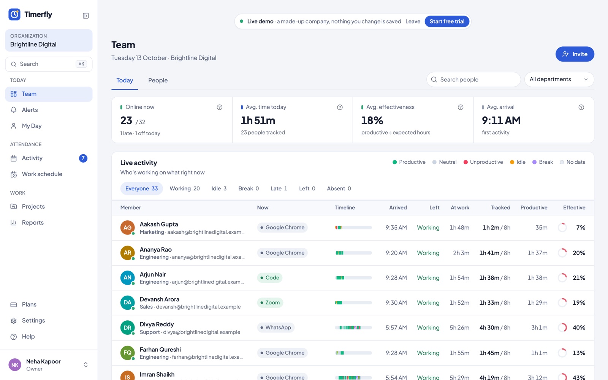Open Plans card icon
The width and height of the screenshot is (608, 380).
(x=14, y=304)
